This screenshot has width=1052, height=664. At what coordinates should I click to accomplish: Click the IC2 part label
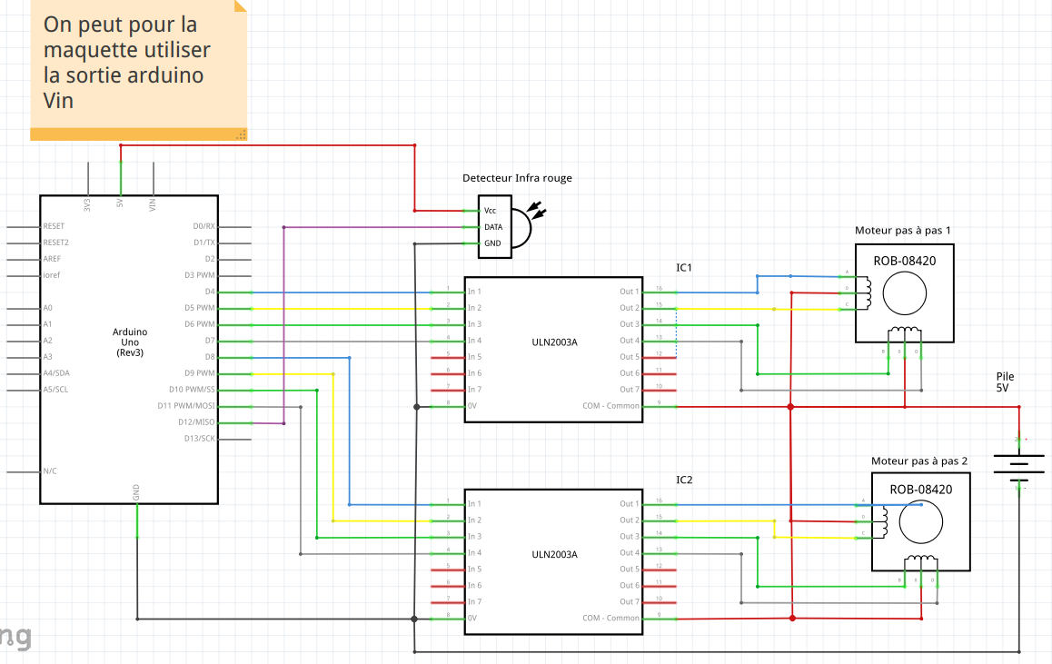tap(684, 480)
